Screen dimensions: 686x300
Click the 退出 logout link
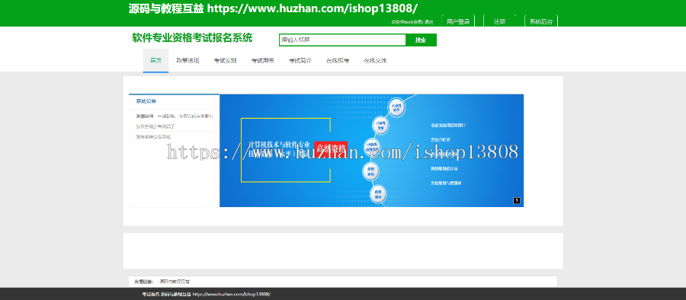pos(429,22)
